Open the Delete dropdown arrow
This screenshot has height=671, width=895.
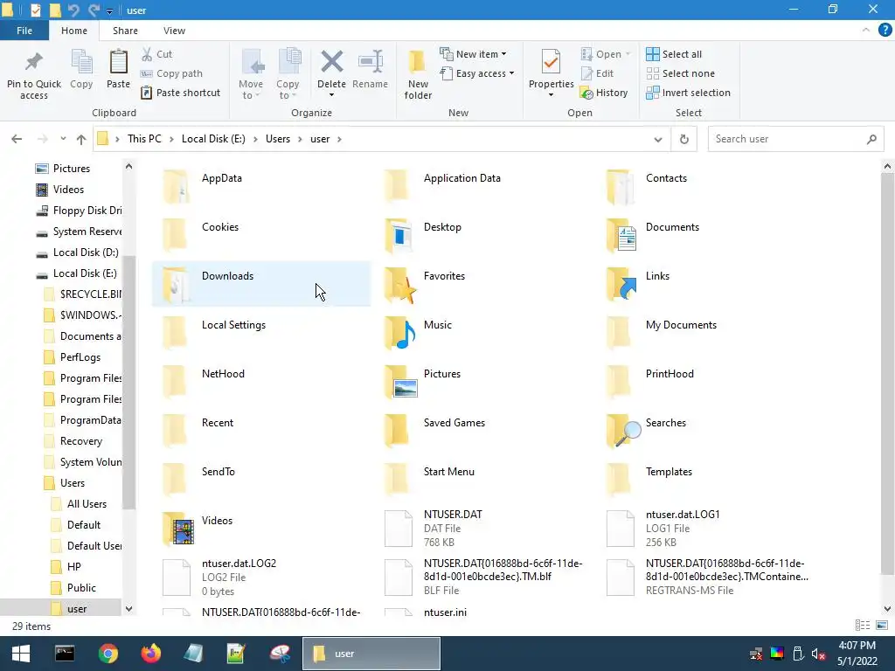click(331, 94)
